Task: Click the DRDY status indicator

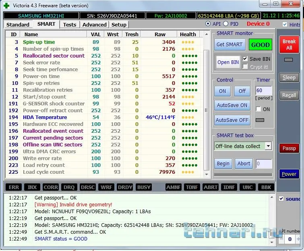Action: point(125,187)
